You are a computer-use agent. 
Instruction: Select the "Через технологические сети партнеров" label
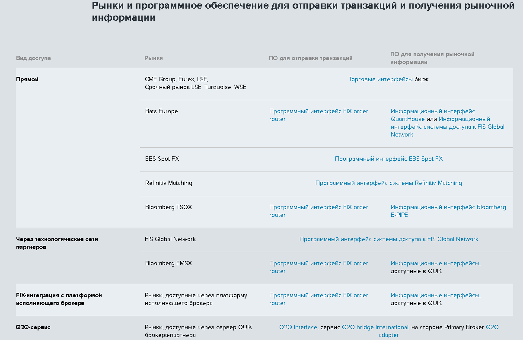click(57, 243)
